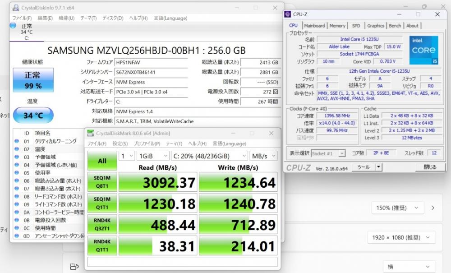
Task: Open the ツール dropdown arrow in CPU-Z
Action: click(378, 167)
